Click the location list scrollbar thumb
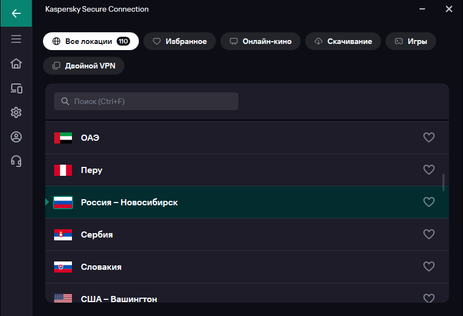The height and width of the screenshot is (316, 463). pos(443,182)
